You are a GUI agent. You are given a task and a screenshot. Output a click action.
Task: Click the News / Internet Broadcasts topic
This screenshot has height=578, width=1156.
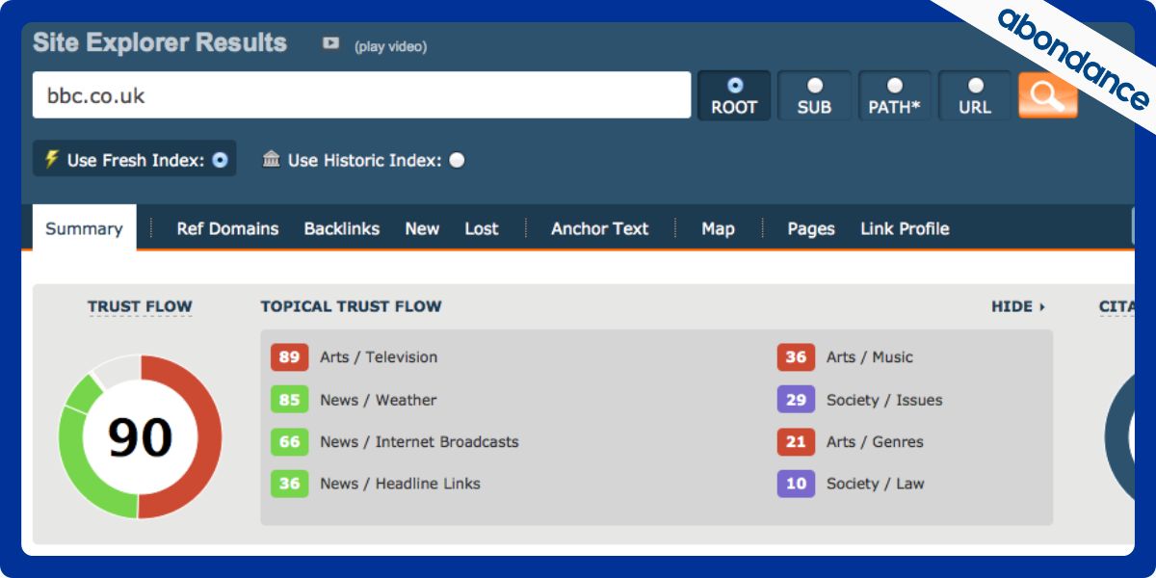coord(419,441)
